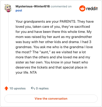Viewport: 102px width, 107px height.
Task: Click the word "PARENTS" in the comment
Action: (68, 21)
